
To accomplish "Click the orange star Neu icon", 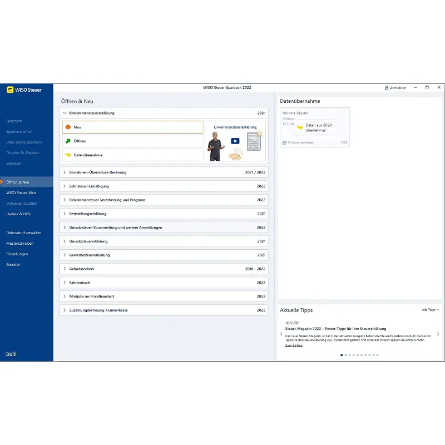I will point(68,127).
